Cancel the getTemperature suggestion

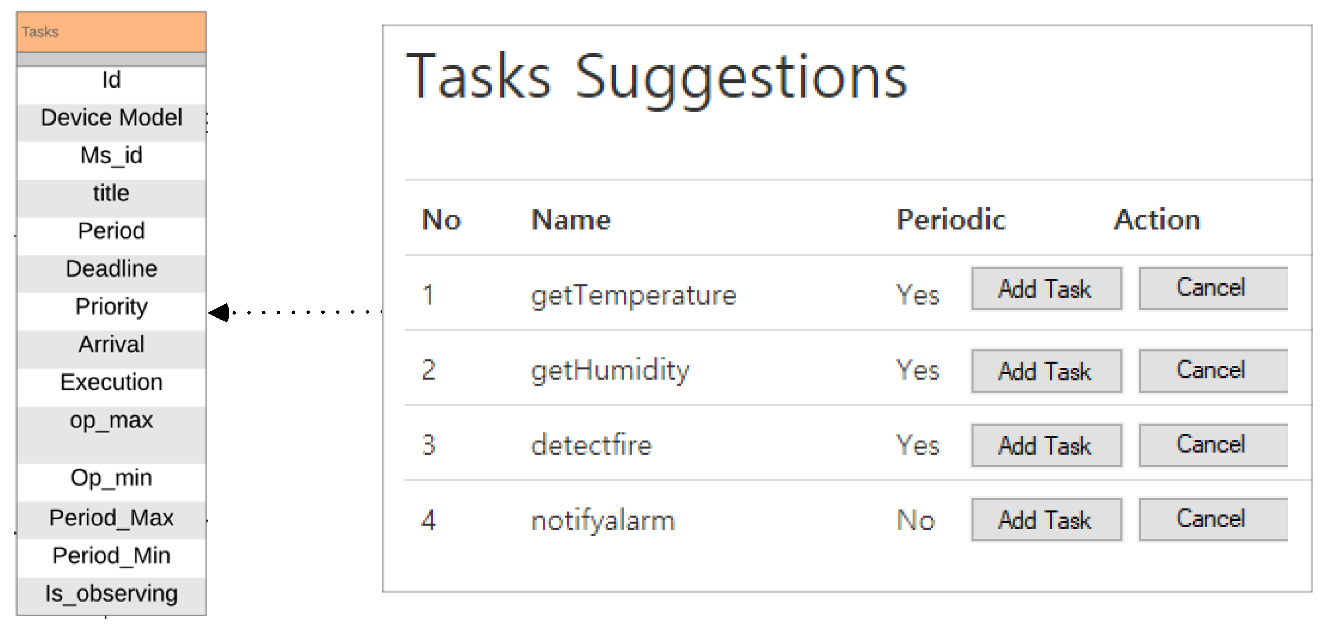[1213, 288]
